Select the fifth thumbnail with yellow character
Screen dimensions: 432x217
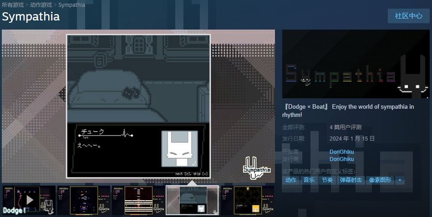(x=248, y=200)
